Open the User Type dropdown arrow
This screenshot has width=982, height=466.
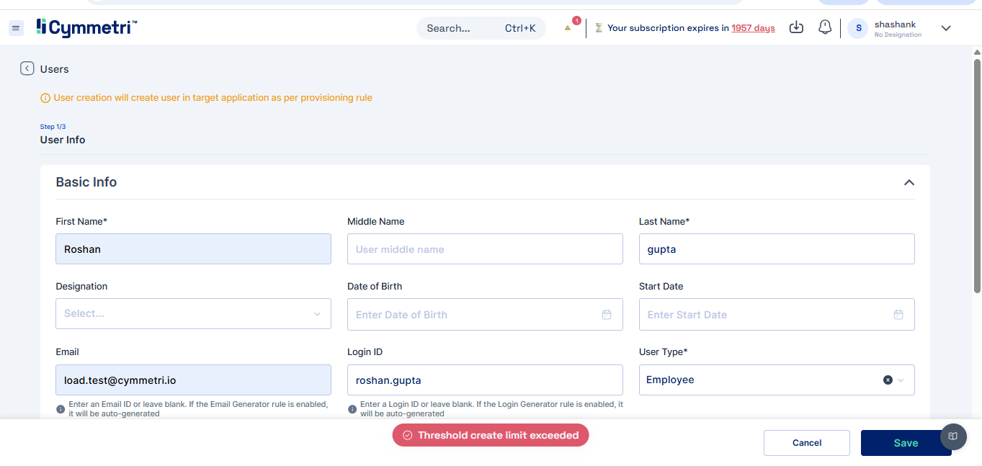coord(901,380)
